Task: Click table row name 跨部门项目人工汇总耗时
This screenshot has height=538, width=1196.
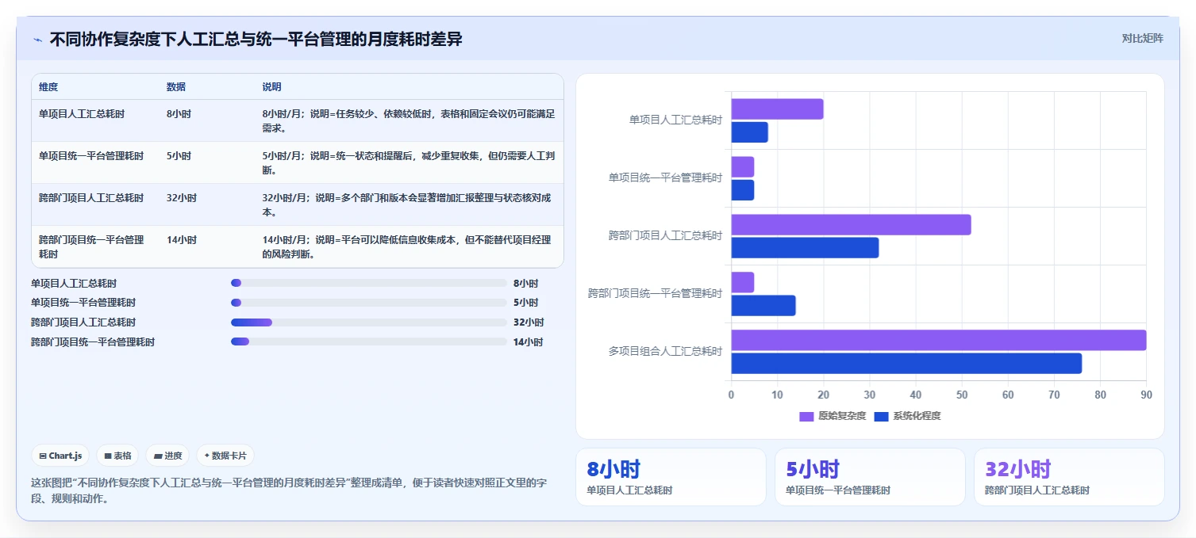Action: tap(91, 198)
